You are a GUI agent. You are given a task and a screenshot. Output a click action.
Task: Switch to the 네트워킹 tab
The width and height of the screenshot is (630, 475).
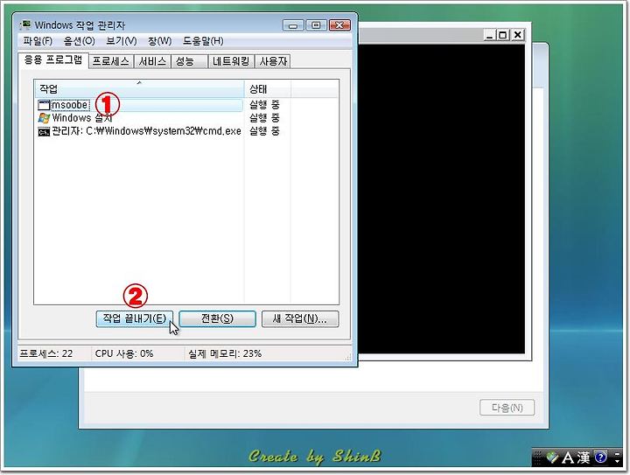(x=231, y=61)
